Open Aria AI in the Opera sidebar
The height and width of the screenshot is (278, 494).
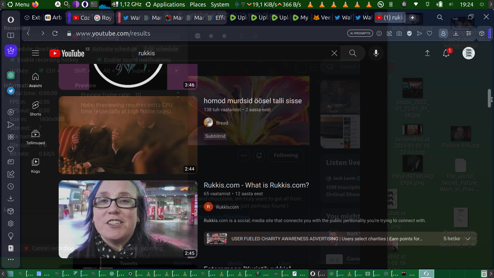click(11, 50)
